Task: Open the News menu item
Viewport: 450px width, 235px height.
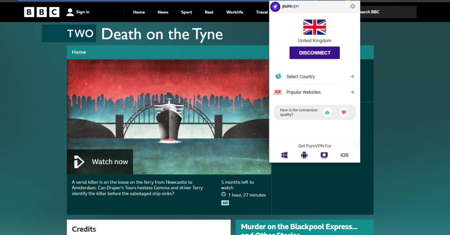Action: [x=163, y=12]
